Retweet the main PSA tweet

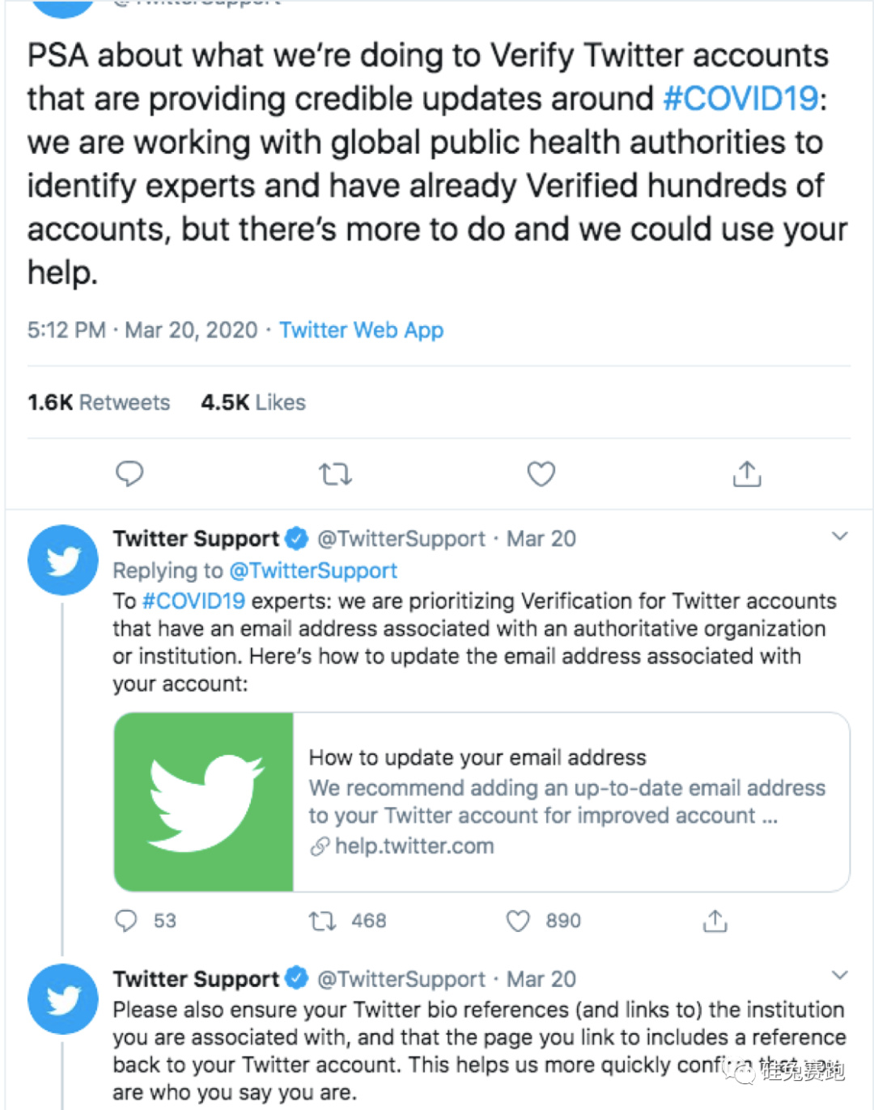[335, 473]
